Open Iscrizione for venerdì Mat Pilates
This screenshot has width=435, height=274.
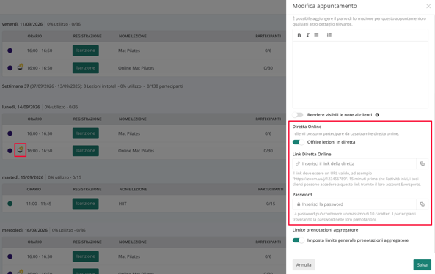tap(85, 51)
